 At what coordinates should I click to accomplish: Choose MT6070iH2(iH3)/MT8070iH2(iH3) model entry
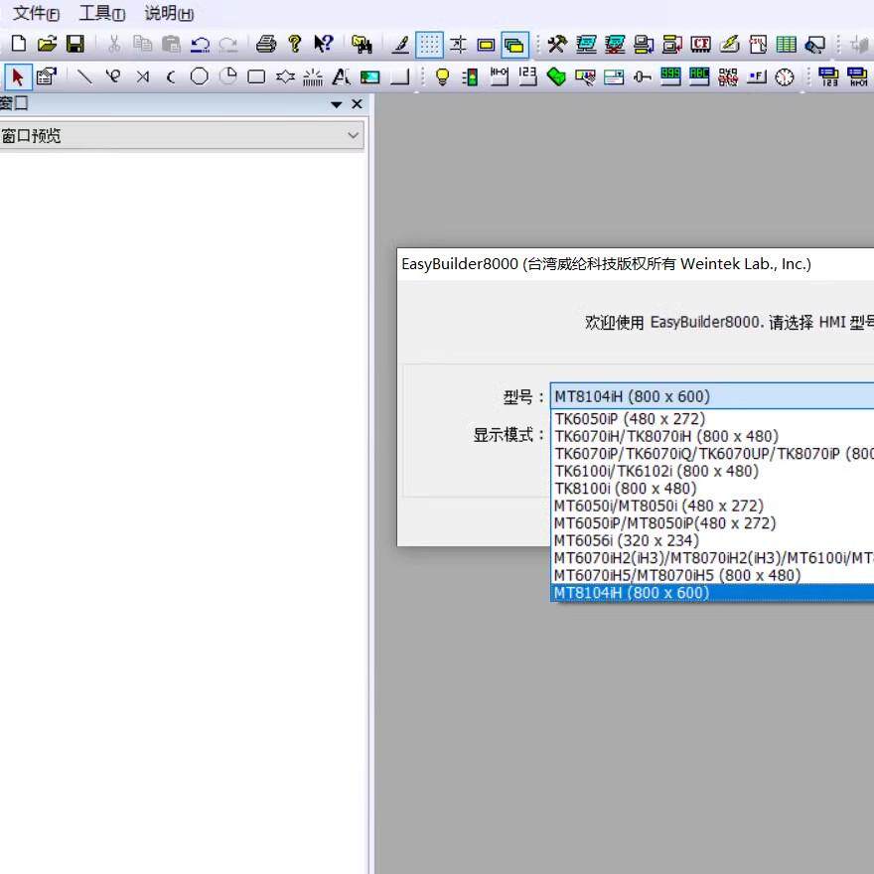(x=712, y=557)
